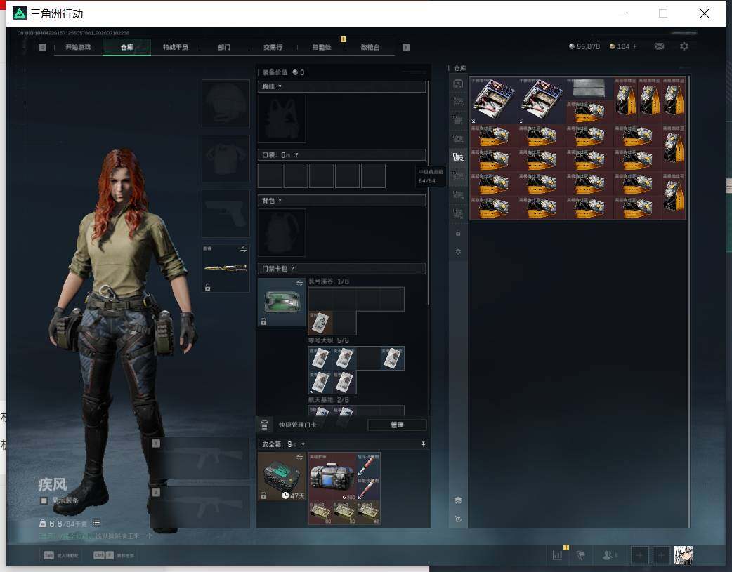
Task: Click the warehouse vertical scrollbar
Action: point(688,301)
